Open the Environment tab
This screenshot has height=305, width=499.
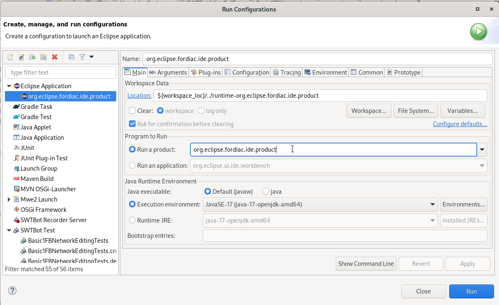pyautogui.click(x=326, y=72)
